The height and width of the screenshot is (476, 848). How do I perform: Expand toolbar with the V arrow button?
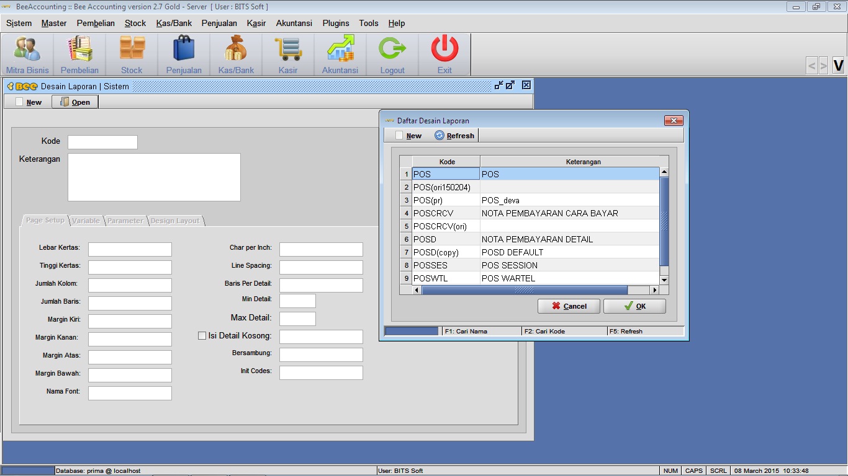pos(838,65)
